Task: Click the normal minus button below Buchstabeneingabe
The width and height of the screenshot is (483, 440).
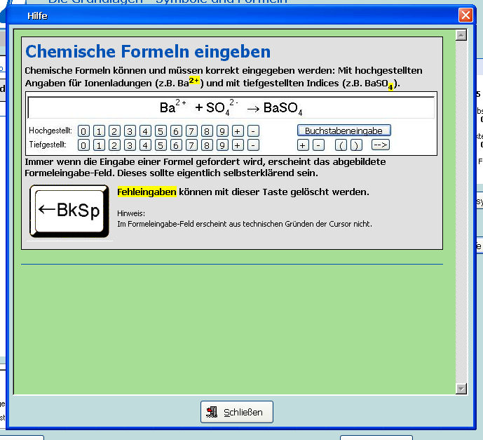Action: (x=318, y=145)
